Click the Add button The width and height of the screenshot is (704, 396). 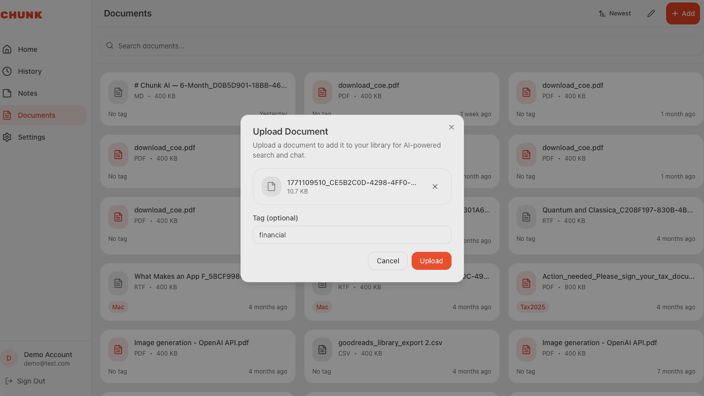coord(683,13)
